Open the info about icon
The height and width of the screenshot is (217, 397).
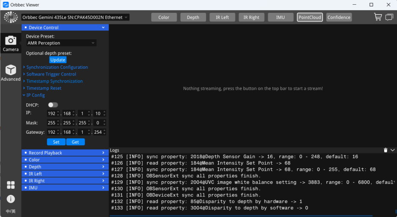click(11, 199)
